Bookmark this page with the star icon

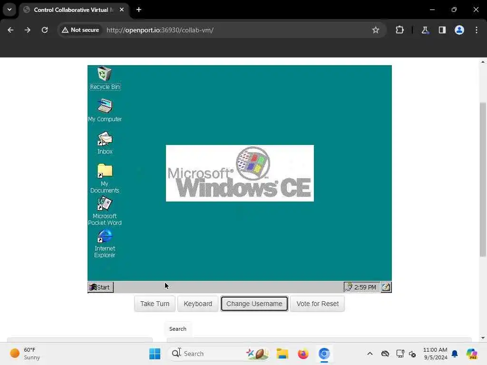376,30
